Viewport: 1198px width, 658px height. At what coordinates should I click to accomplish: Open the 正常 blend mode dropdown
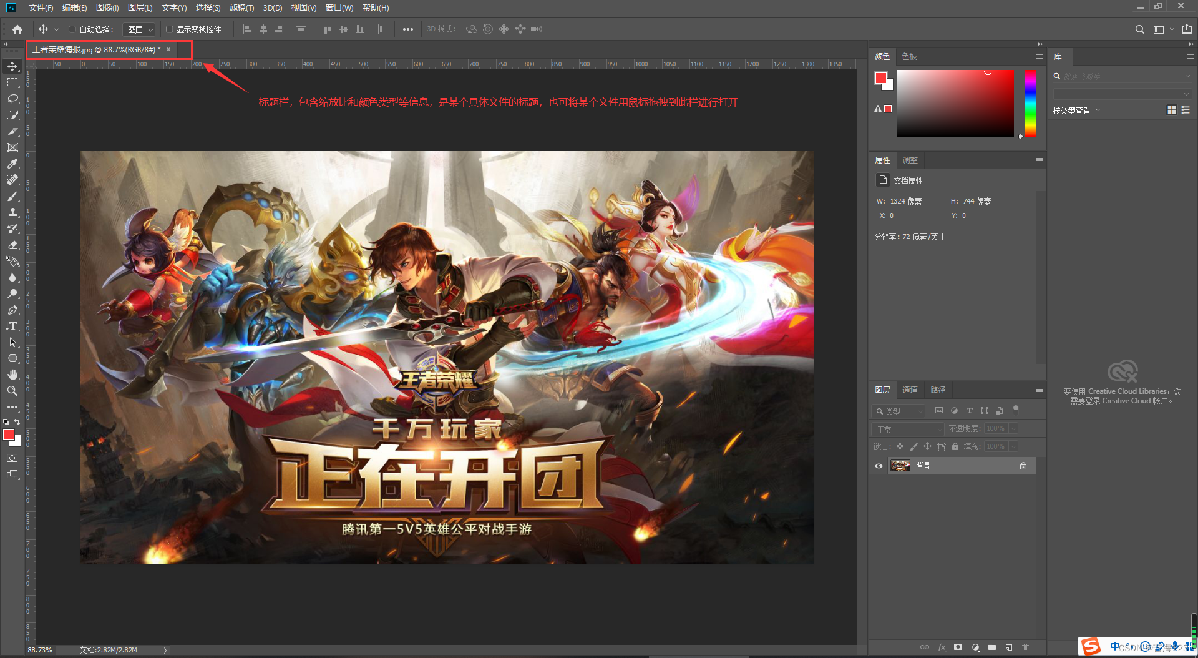[x=908, y=429]
